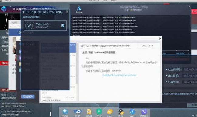
Task: Click the log line 调查Mod公司的信息
Action: point(10,115)
